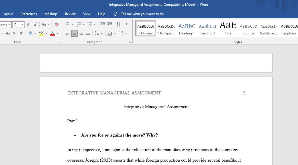This screenshot has height=165, width=298.
Task: Click the Sort A-Z icon
Action: pyautogui.click(x=118, y=24)
